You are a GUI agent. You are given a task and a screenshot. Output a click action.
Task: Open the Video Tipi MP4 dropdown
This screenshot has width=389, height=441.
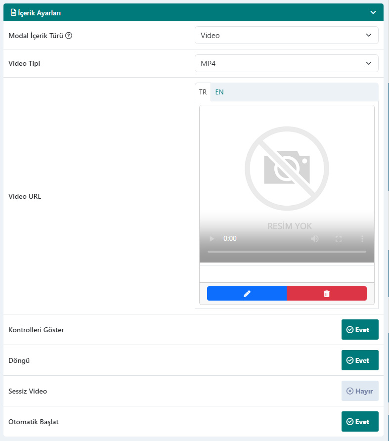click(x=286, y=63)
